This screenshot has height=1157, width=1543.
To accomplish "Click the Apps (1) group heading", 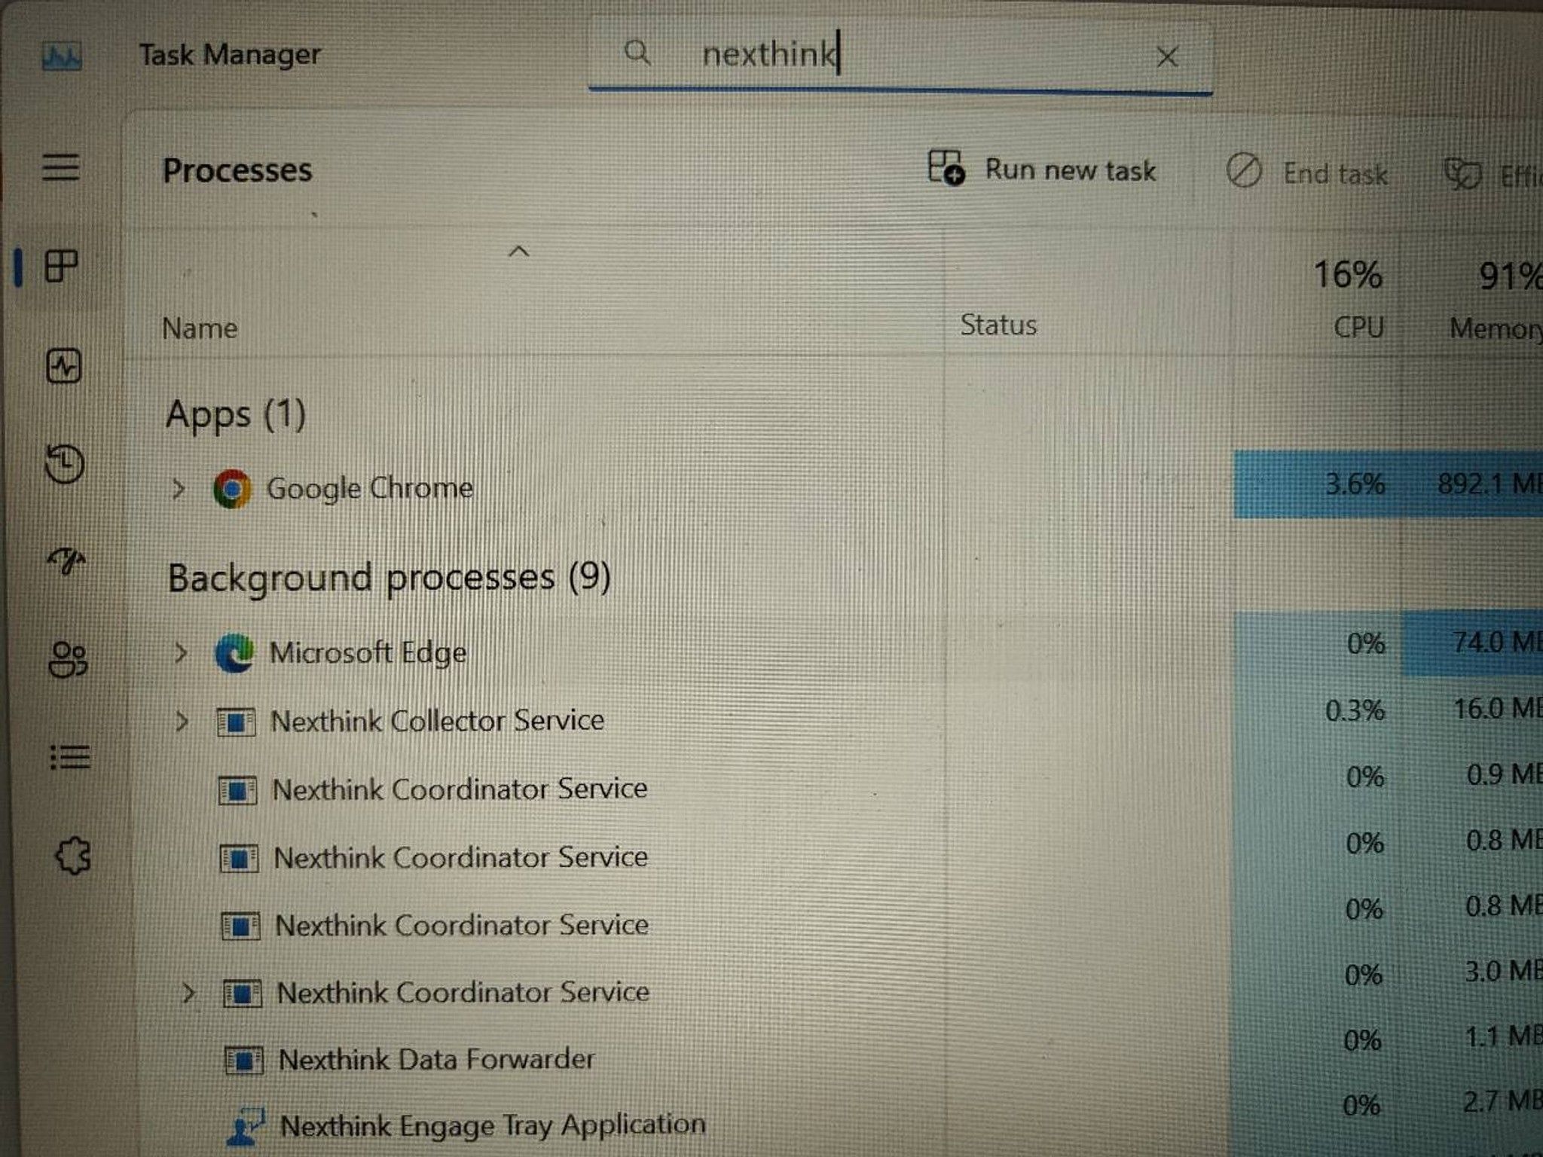I will click(236, 415).
